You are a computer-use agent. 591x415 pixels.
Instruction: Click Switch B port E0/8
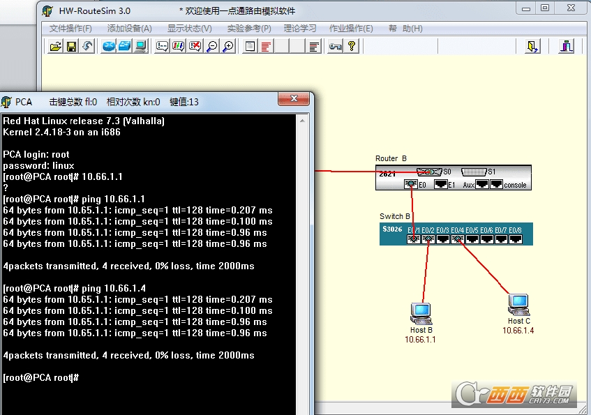click(516, 239)
